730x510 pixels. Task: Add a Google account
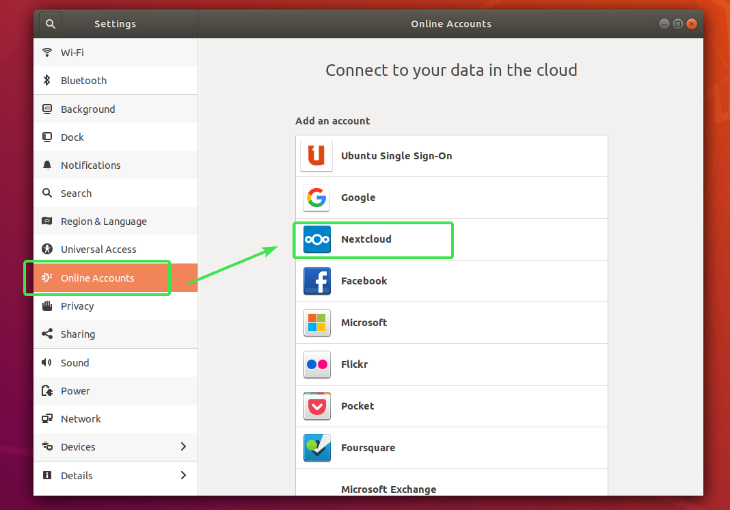click(452, 198)
